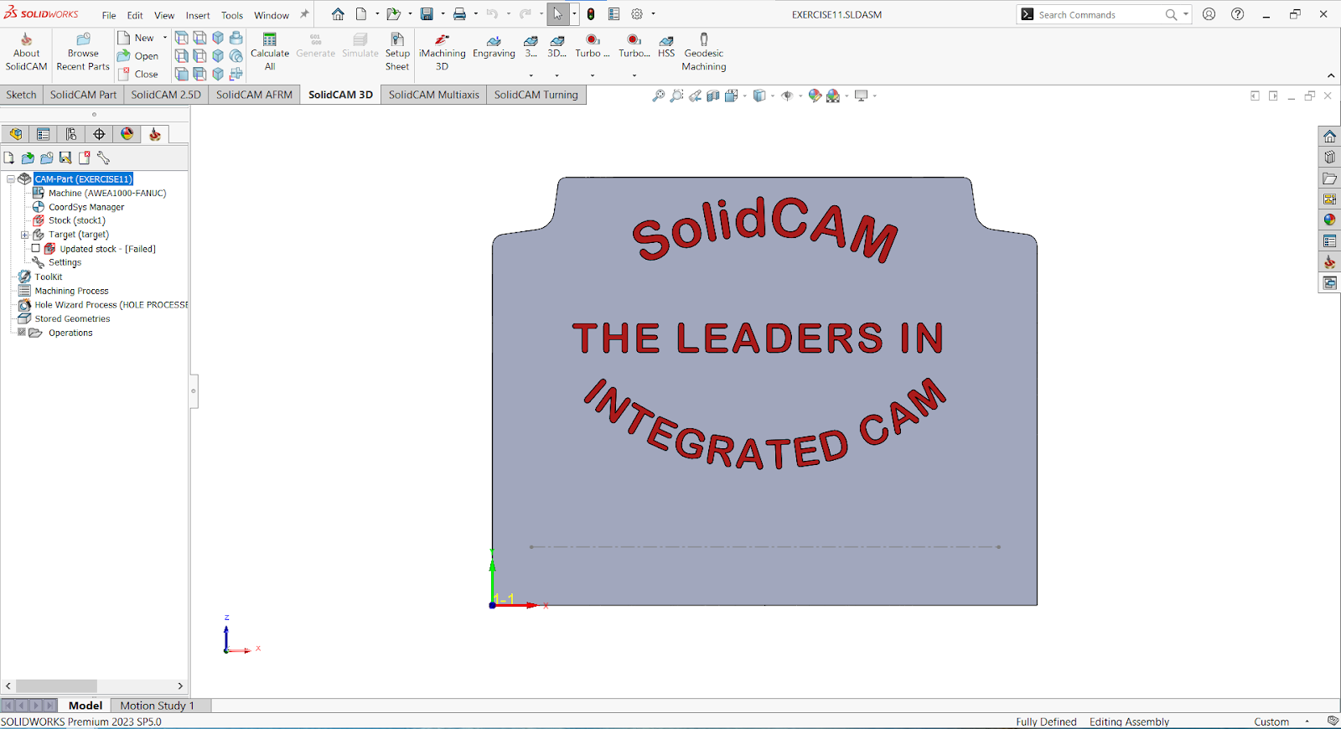Open Geodesic Machining
1341x729 pixels.
(704, 52)
